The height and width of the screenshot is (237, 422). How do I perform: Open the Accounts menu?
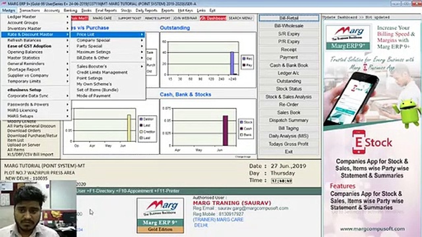[x=52, y=11]
